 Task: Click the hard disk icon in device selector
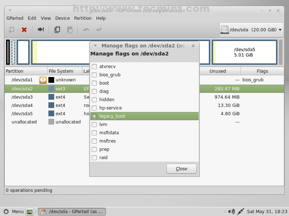(224, 30)
